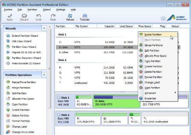Select the D: data block in disk map
191x135 pixels.
pos(116,101)
